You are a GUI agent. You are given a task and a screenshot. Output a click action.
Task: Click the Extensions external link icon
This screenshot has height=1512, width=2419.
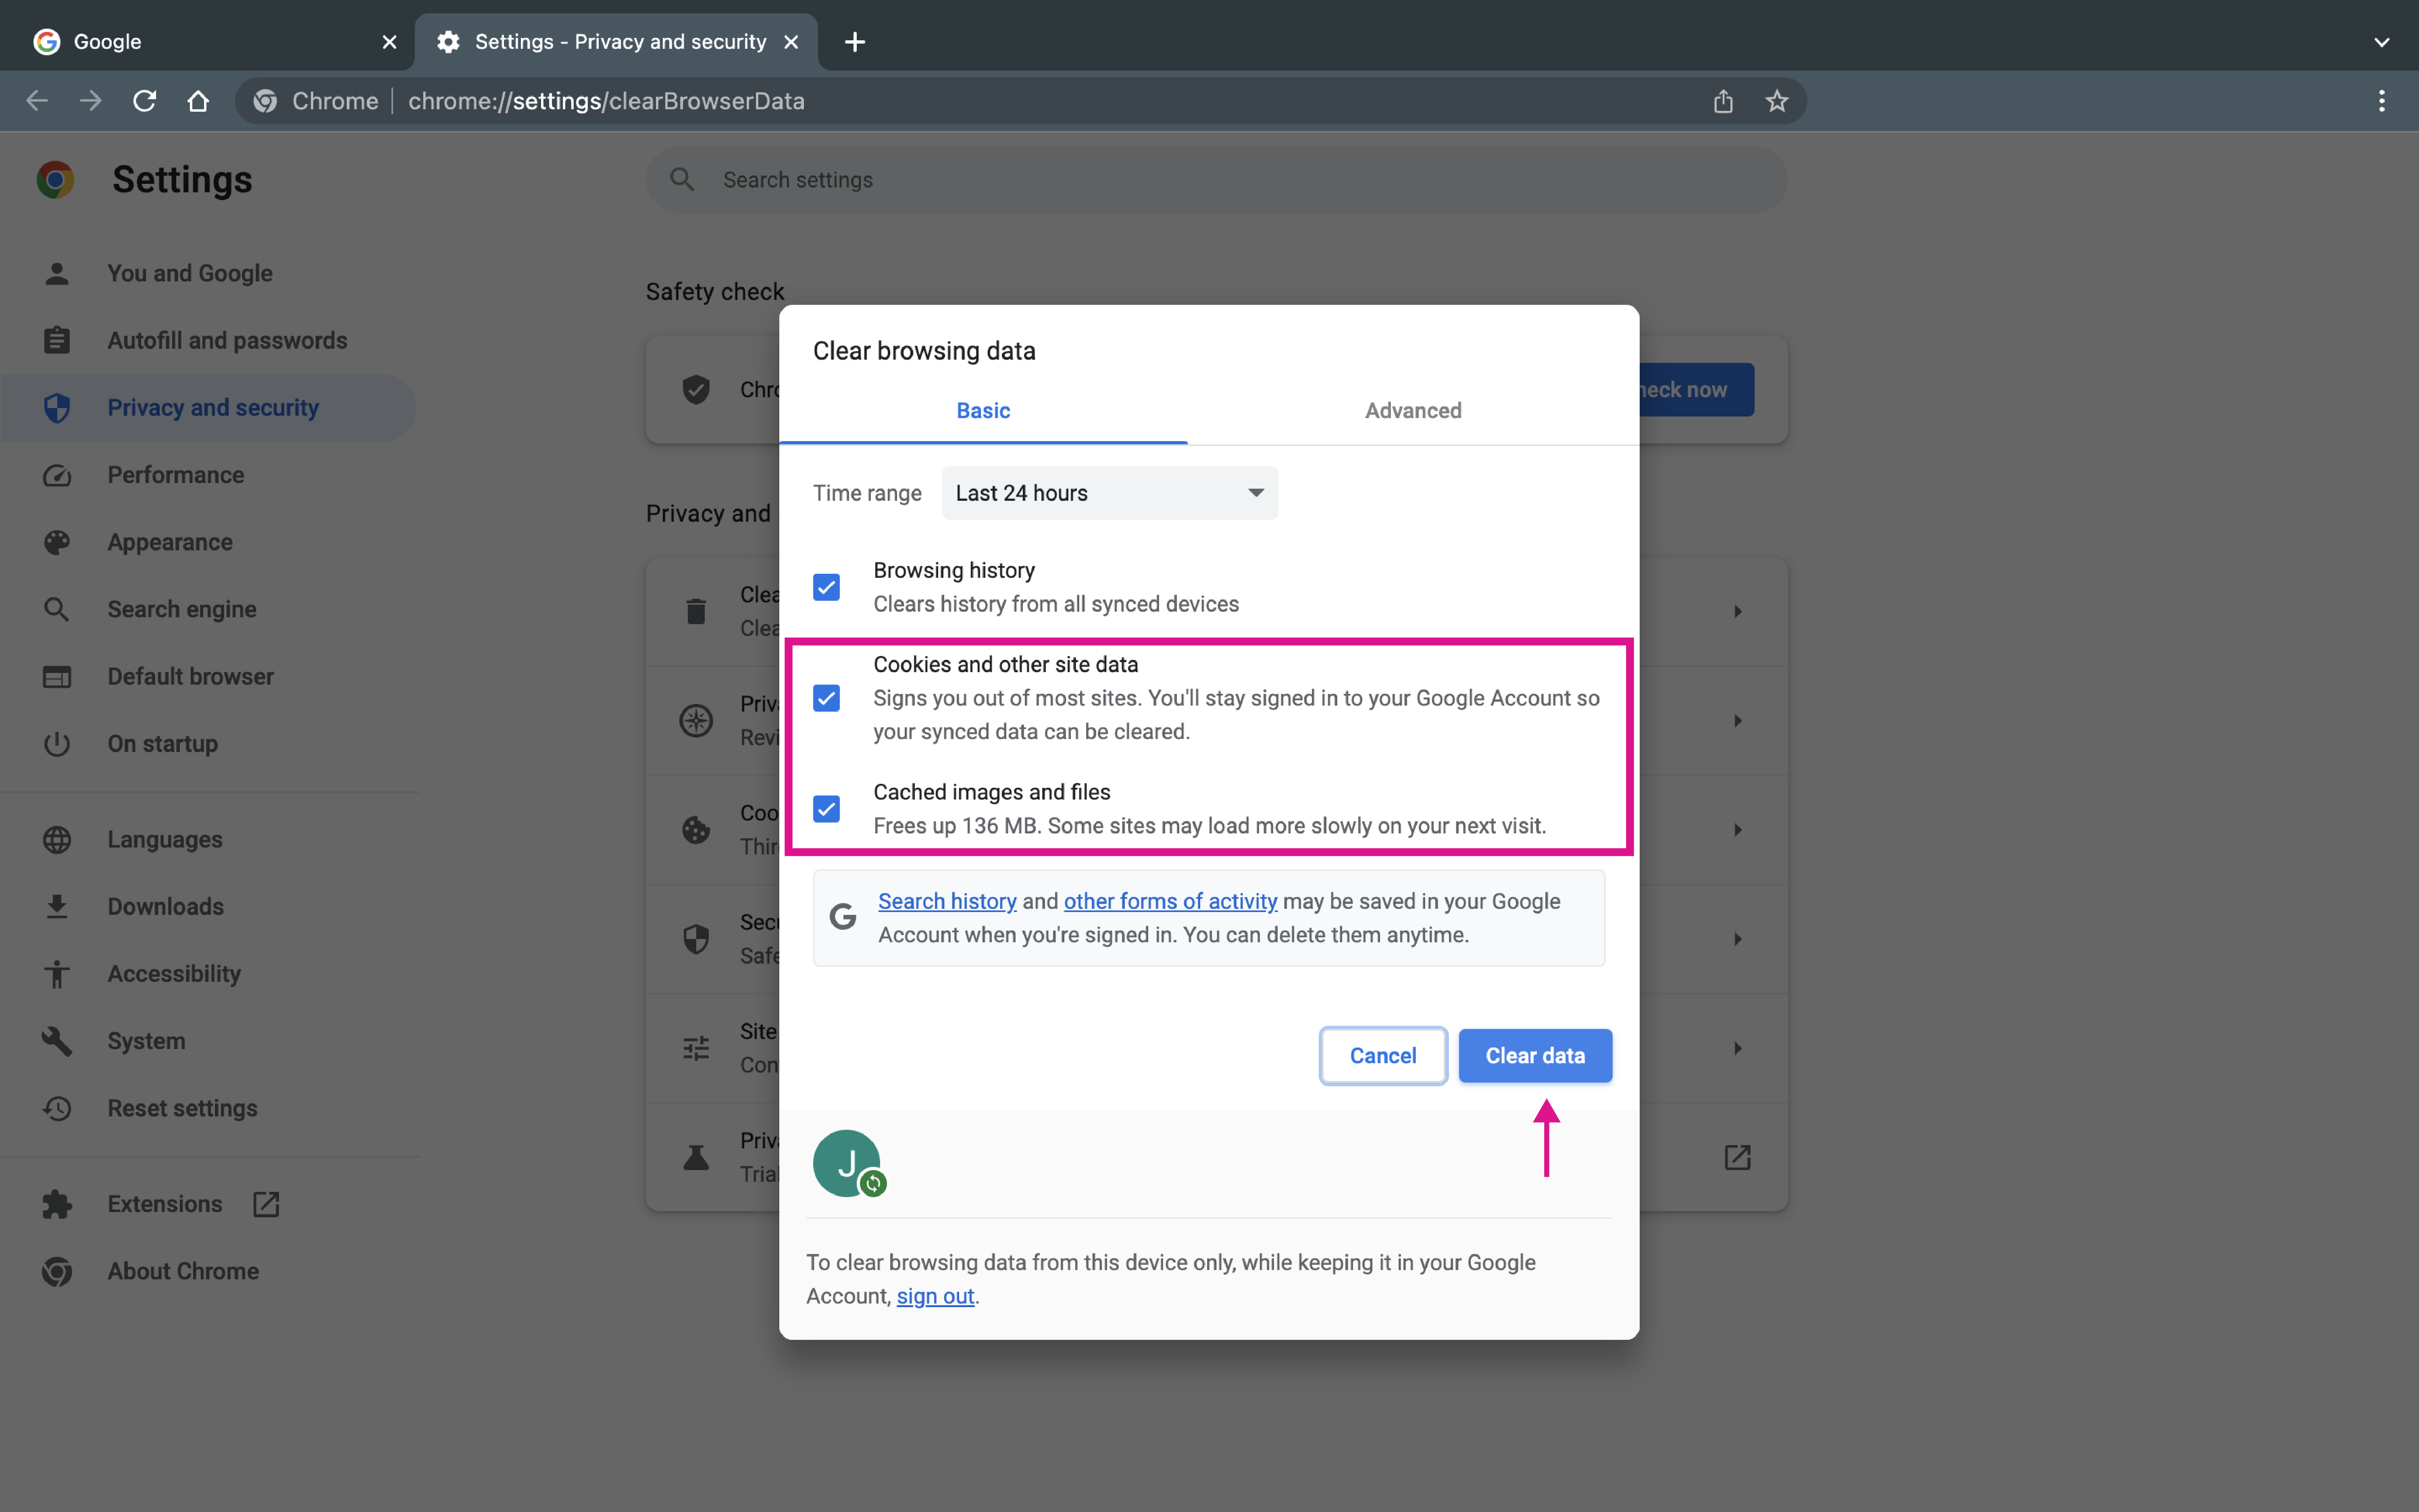(266, 1204)
